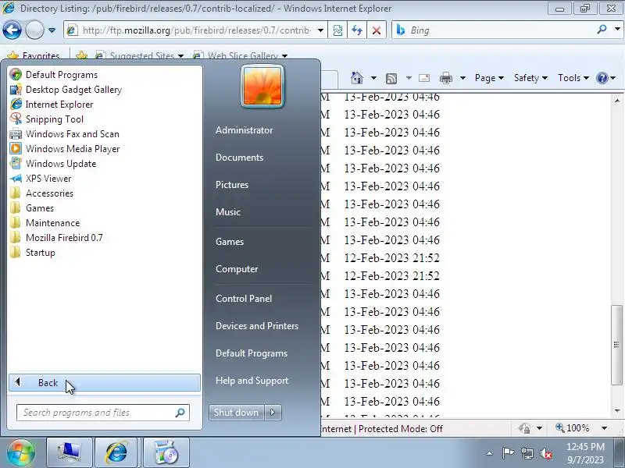Screen dimensions: 625x468
Task: Open Windows Update
Action: pos(61,164)
